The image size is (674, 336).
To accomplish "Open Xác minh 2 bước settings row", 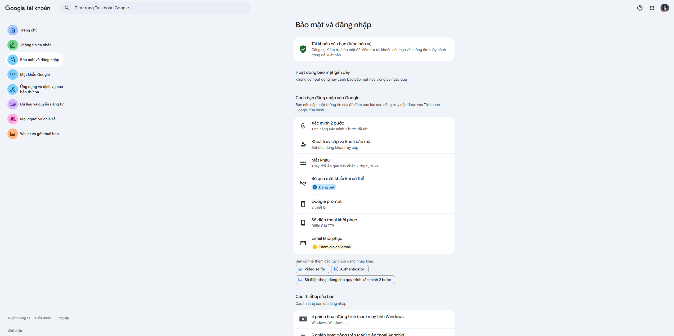I will 374,126.
